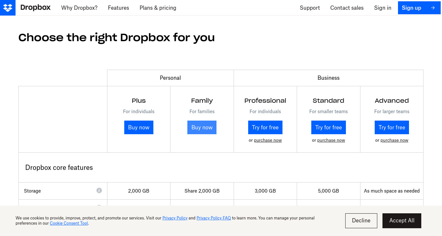Go to Support page

click(x=310, y=8)
